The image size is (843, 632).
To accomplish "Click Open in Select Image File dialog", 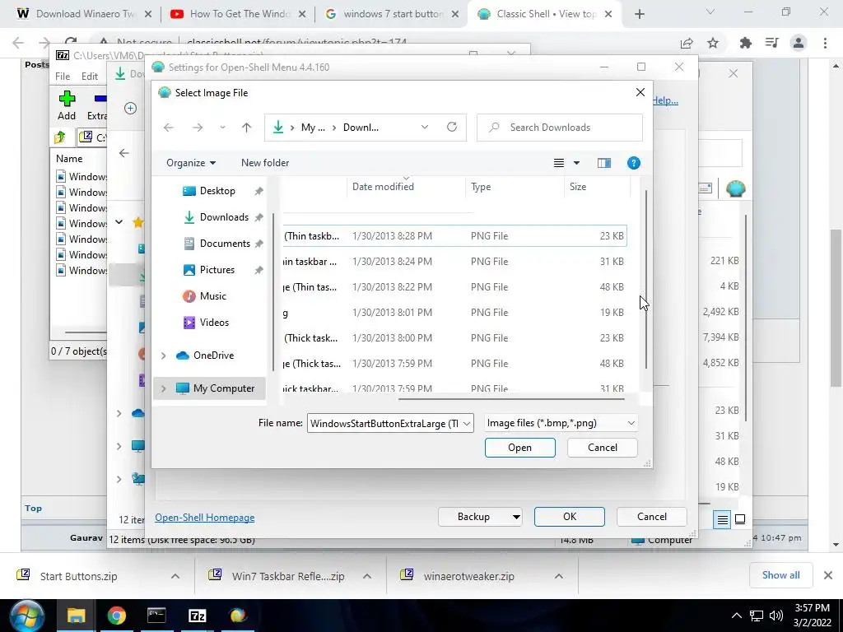I will click(519, 447).
